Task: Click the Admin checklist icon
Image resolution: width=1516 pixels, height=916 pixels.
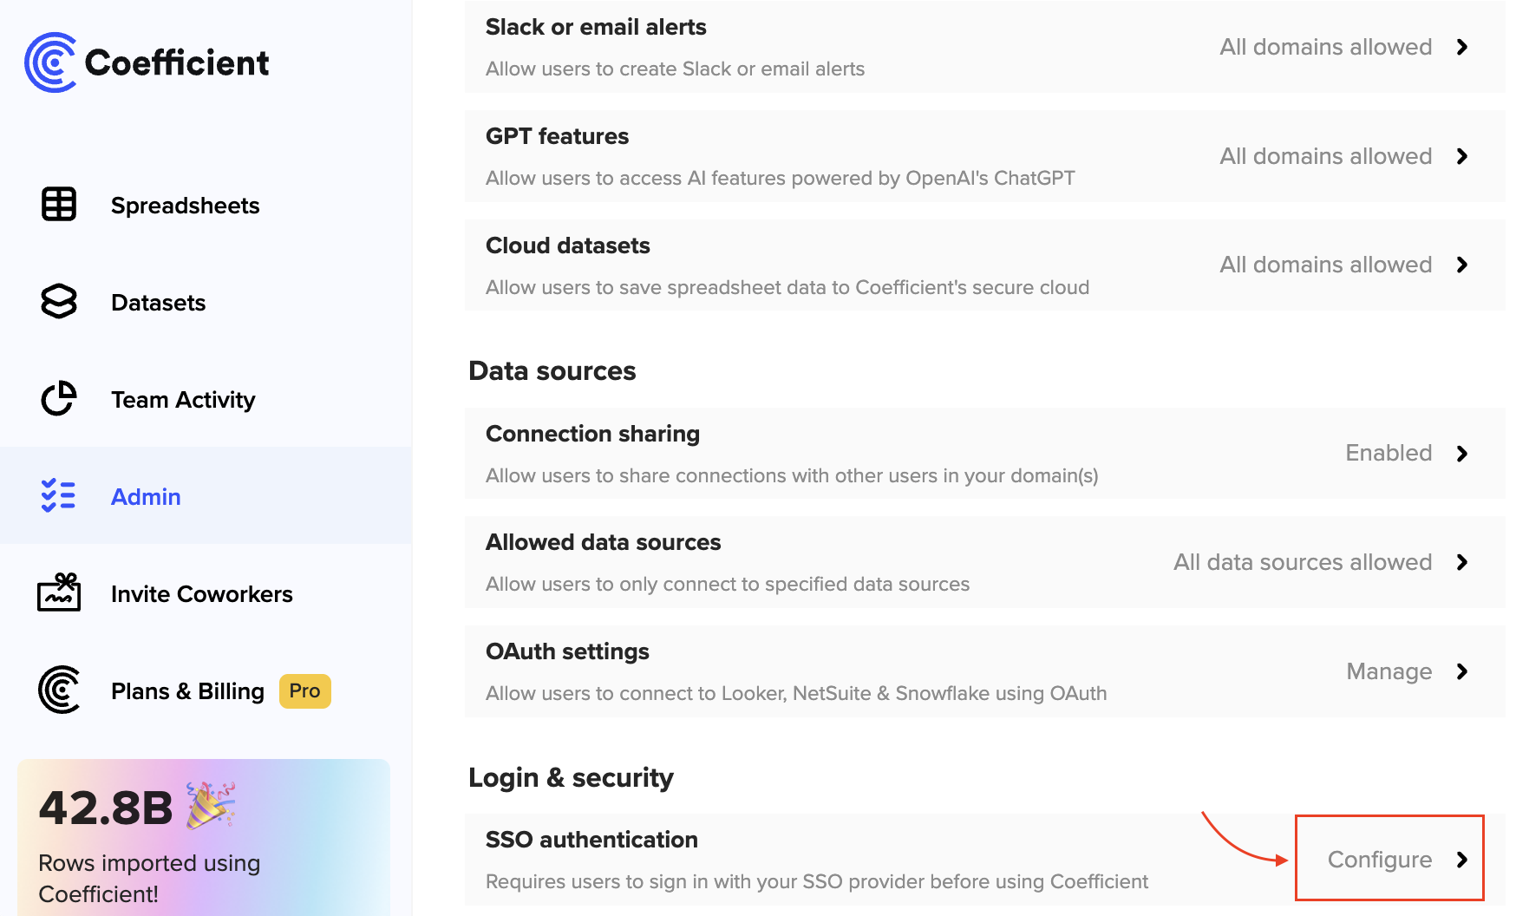Action: 59,496
